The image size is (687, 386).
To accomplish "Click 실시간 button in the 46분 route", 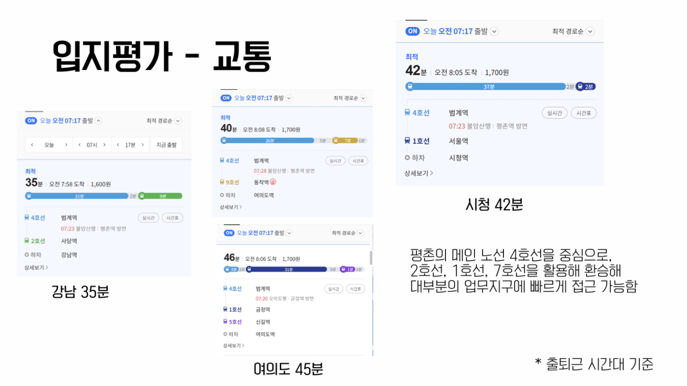I will 333,289.
